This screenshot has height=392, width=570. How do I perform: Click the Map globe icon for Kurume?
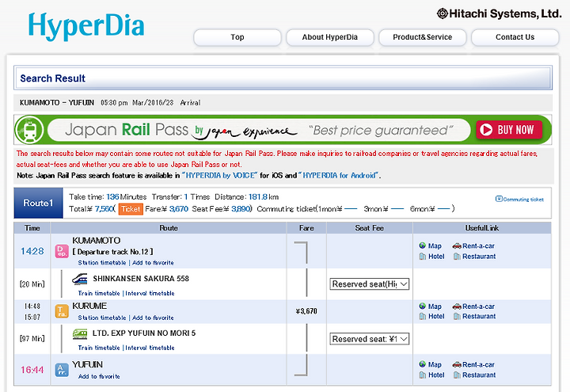[x=423, y=306]
